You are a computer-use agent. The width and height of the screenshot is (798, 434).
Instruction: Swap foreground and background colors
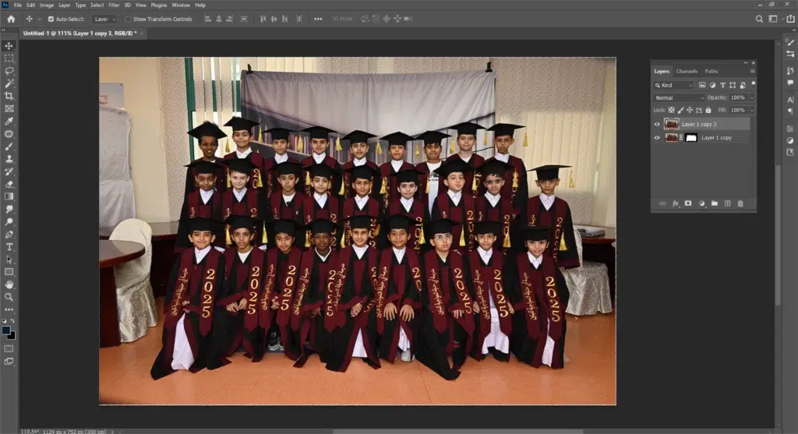coord(12,321)
